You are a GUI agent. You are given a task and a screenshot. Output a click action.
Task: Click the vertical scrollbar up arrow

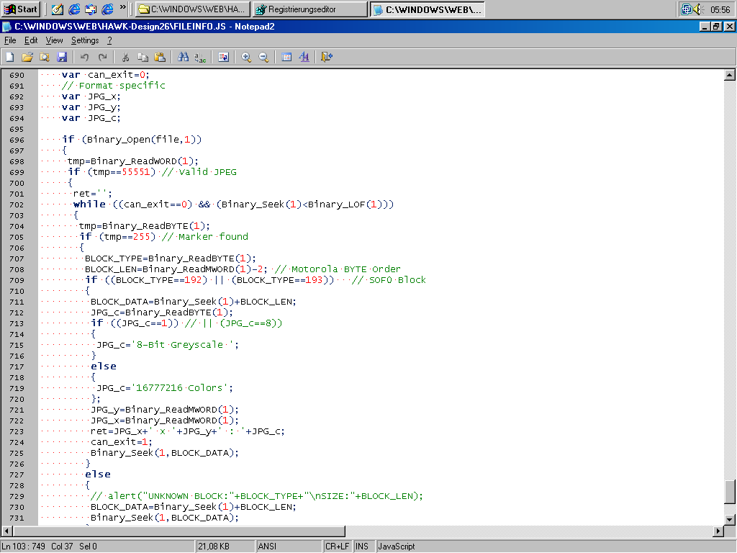click(730, 75)
